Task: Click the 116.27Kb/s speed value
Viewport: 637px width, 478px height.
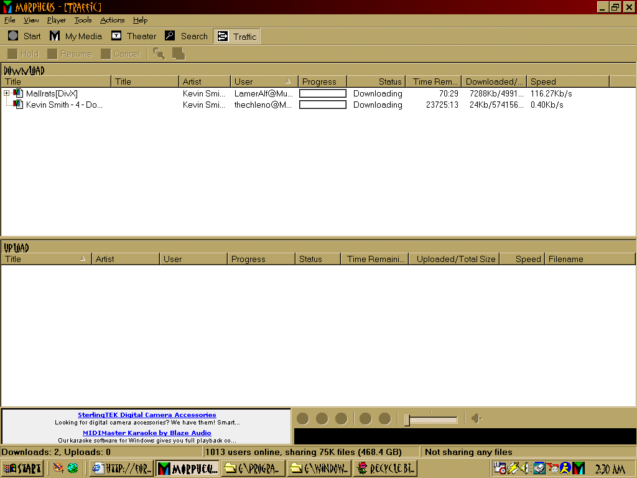Action: 551,93
